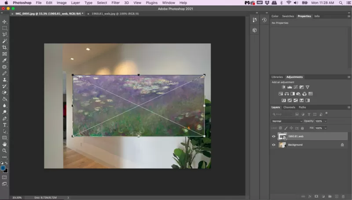
Task: Select the Magic Wand tool
Action: 4,41
